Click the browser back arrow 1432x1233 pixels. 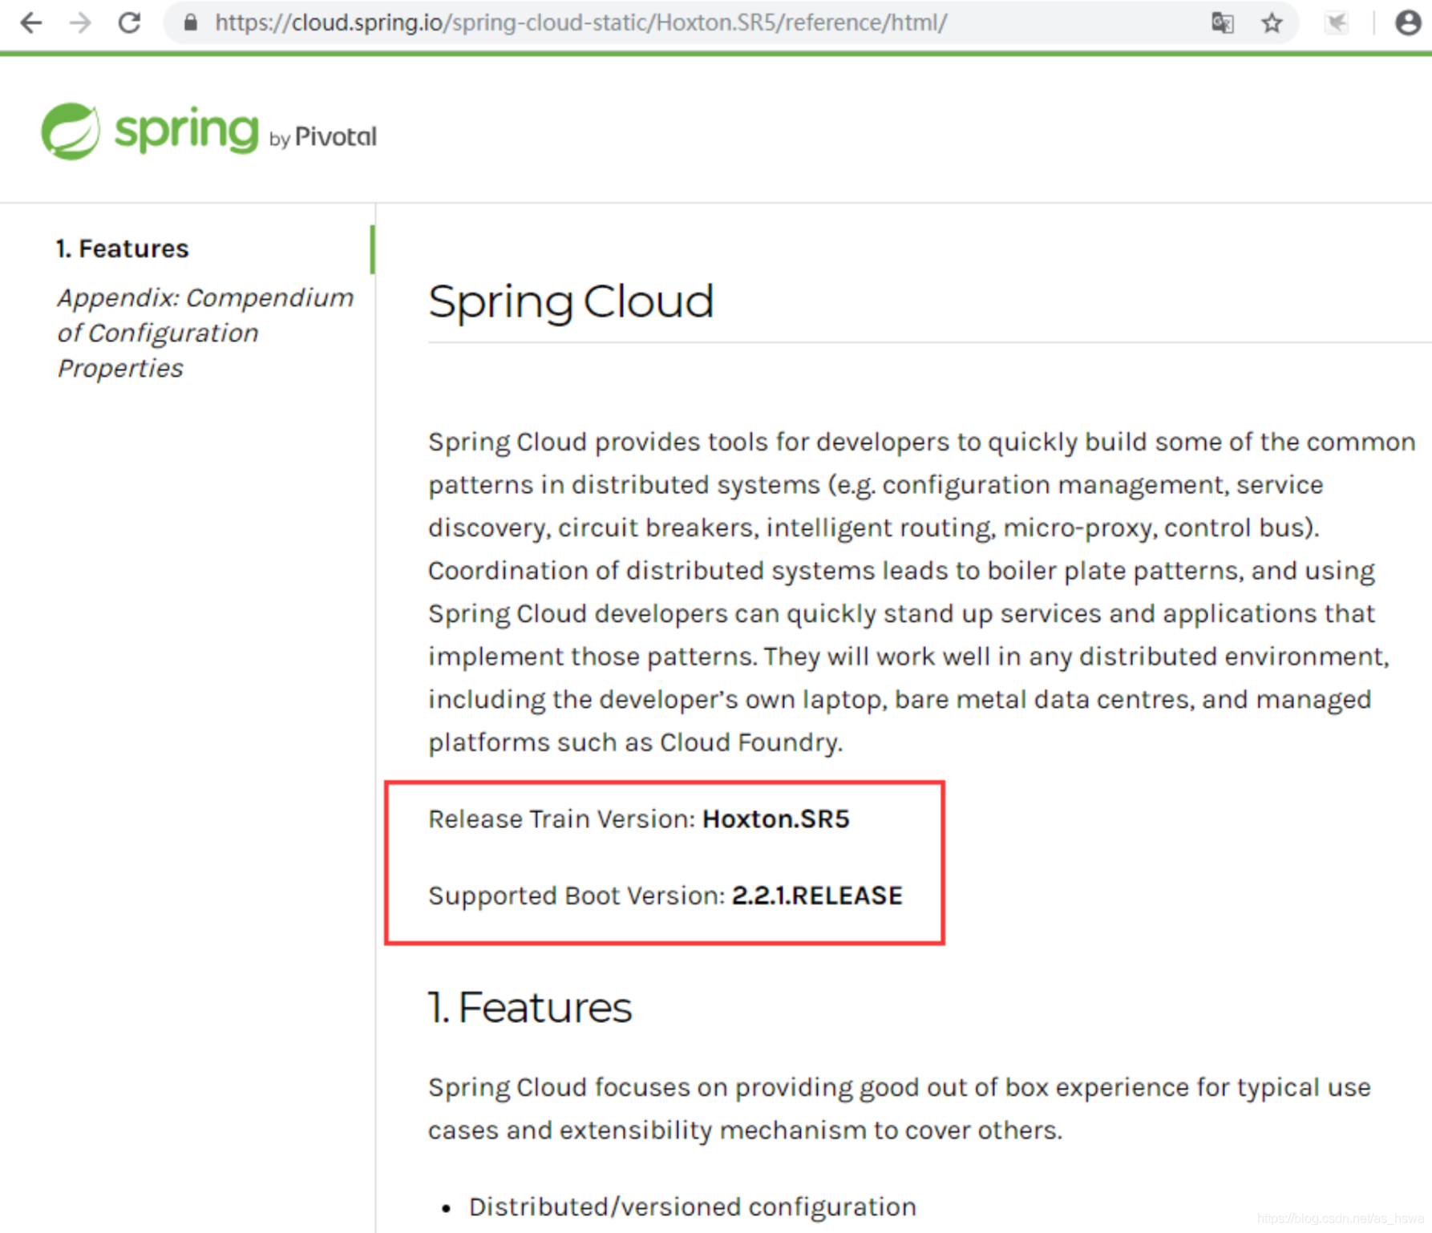click(x=30, y=22)
